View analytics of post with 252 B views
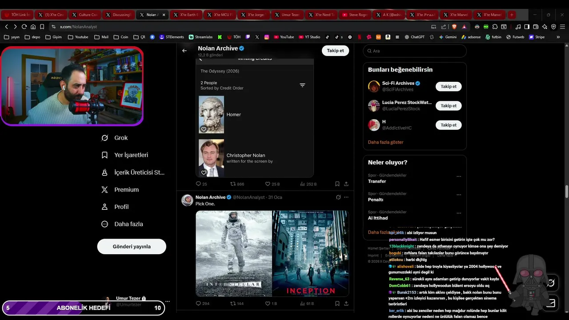Screen dimensions: 569x320 point(308,184)
